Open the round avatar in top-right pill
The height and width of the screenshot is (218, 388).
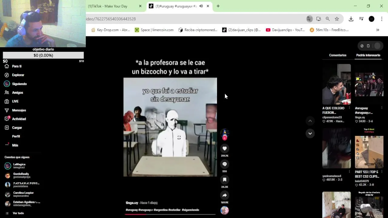(x=377, y=46)
